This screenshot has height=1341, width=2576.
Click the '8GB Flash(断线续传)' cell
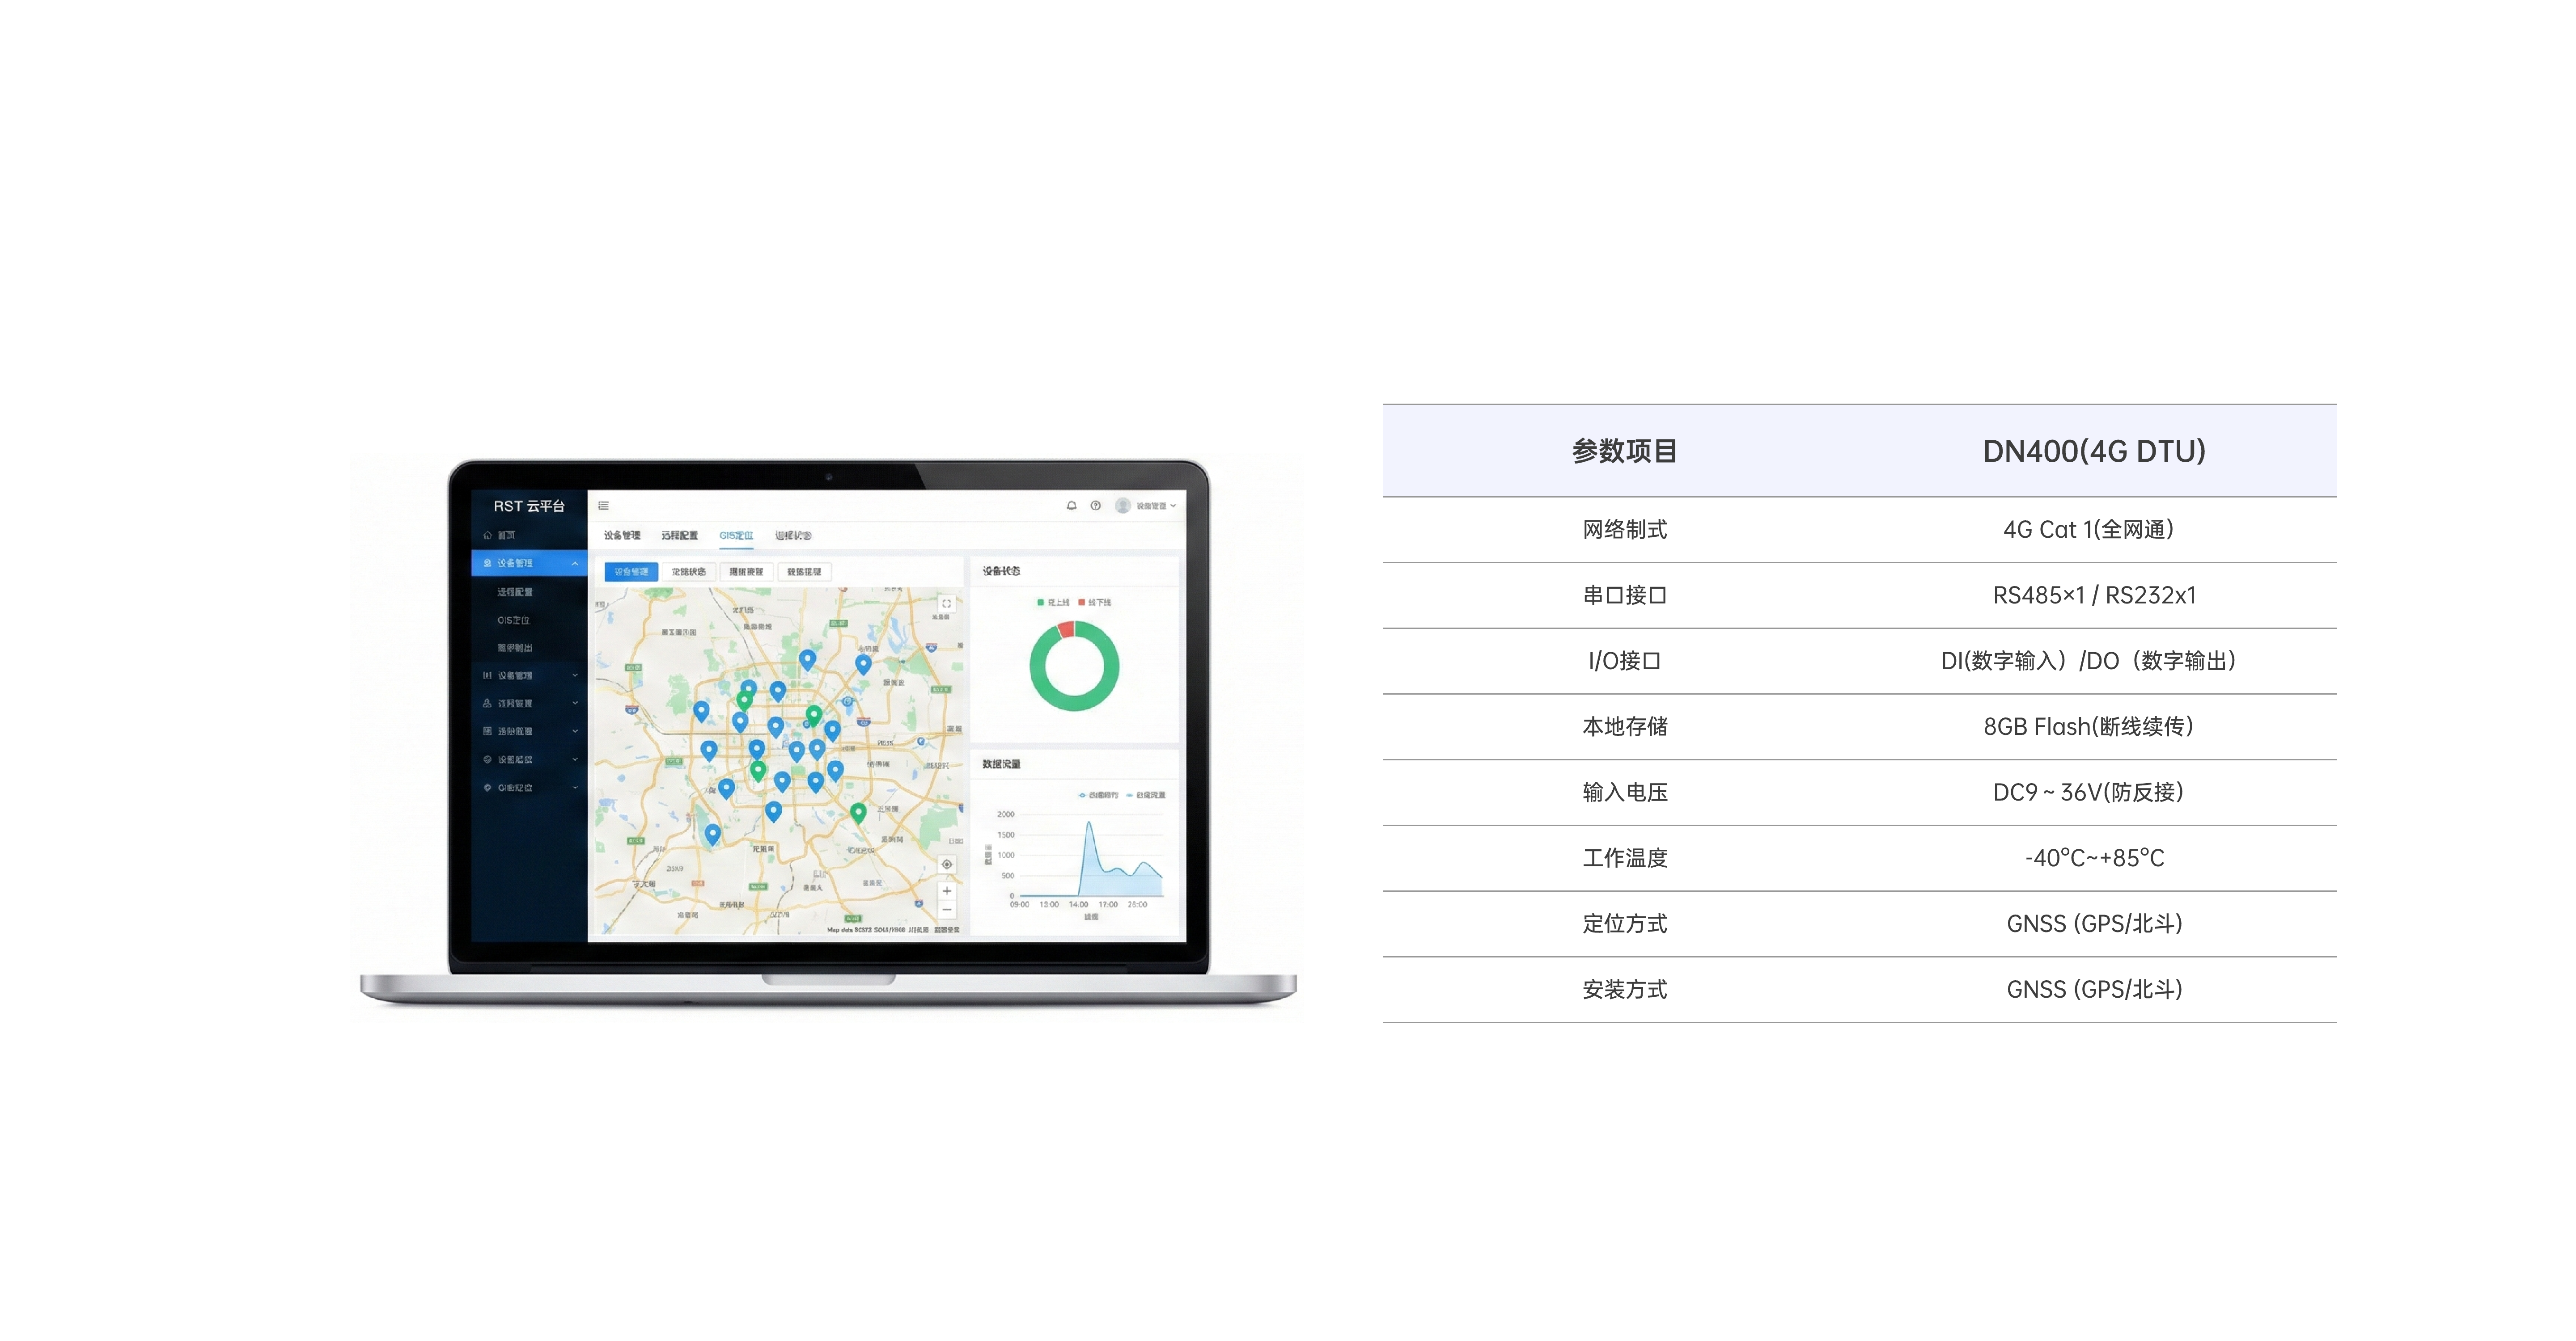[x=2088, y=726]
